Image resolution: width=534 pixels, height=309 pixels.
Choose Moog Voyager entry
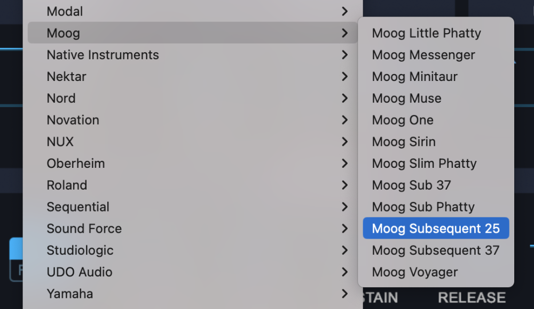(x=414, y=272)
